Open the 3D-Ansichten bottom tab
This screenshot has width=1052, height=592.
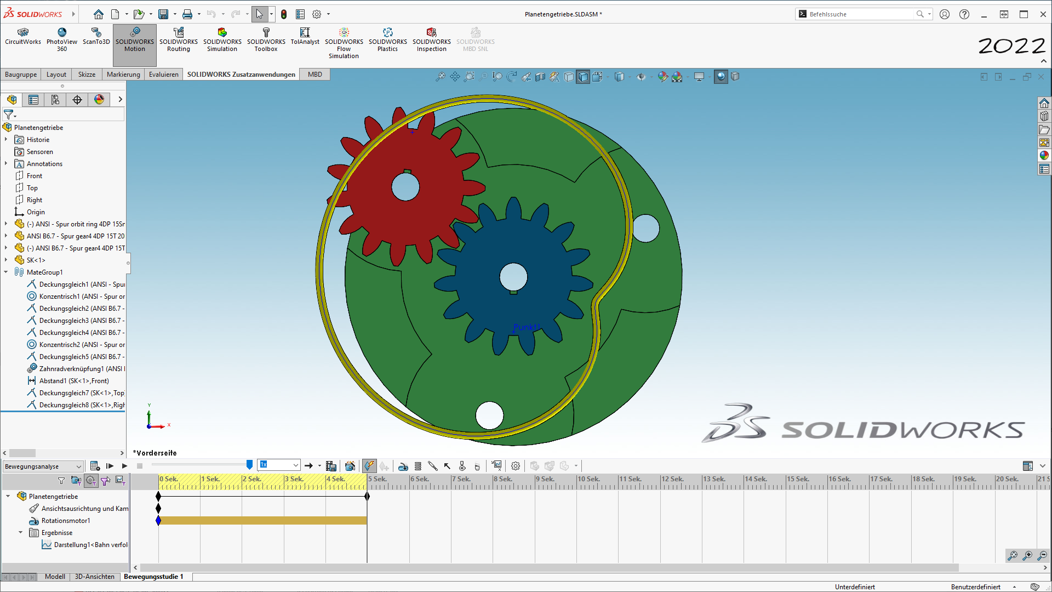click(95, 577)
